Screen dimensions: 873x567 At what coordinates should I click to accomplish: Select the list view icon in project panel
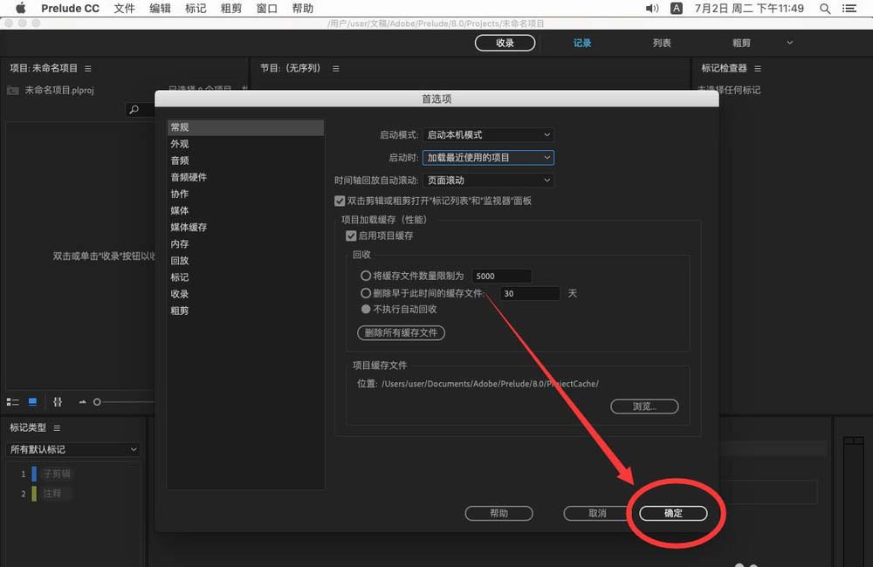tap(13, 401)
